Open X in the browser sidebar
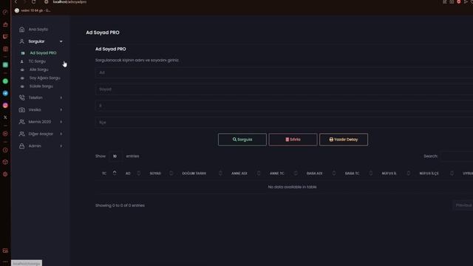The width and height of the screenshot is (473, 266). click(x=5, y=117)
